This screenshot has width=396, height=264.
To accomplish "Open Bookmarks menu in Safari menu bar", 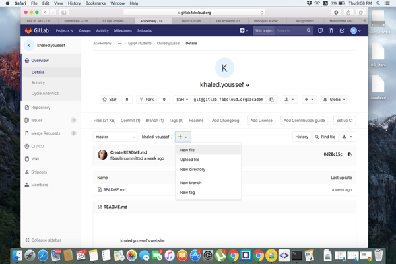I will (x=96, y=3).
